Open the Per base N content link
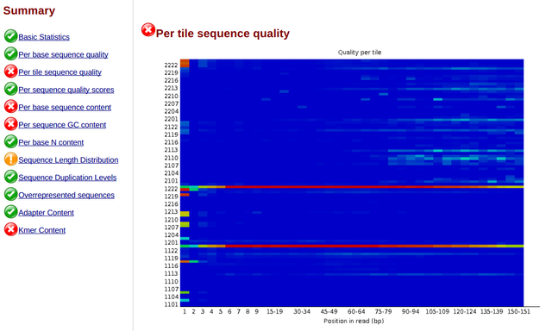This screenshot has height=331, width=552. [51, 142]
